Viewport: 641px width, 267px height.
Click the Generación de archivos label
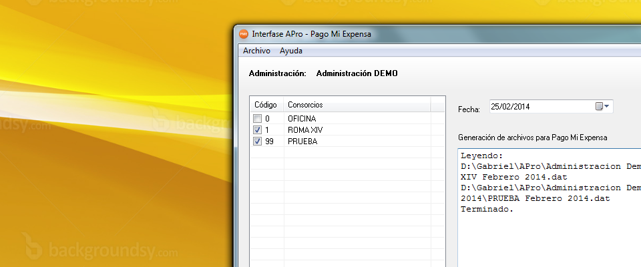click(532, 137)
